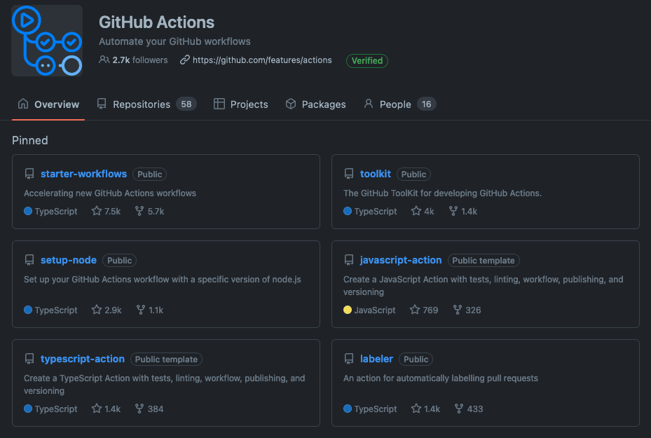Open the github.com/features/actions URL
Screen dimensions: 651x438
(261, 60)
